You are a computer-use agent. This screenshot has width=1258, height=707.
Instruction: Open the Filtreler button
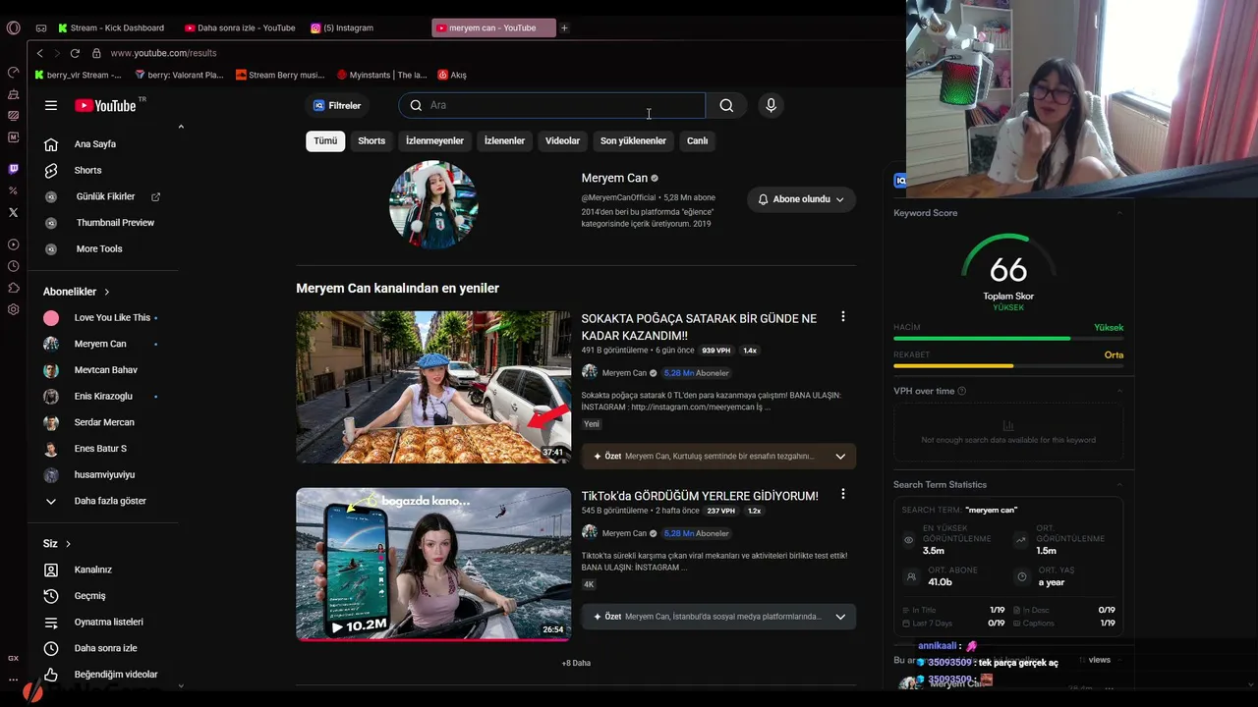coord(337,105)
